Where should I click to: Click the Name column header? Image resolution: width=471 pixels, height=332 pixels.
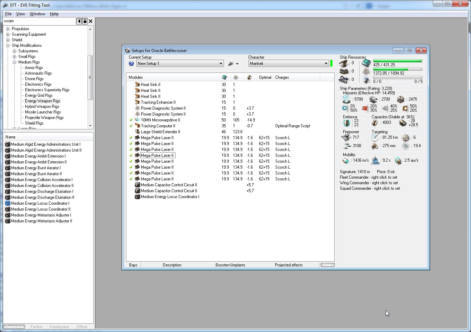[48, 137]
